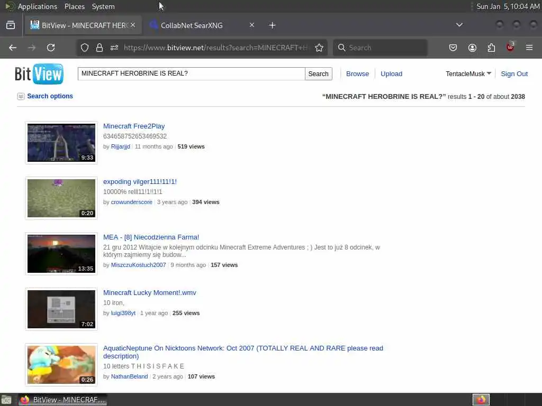Close the BitView tab
Viewport: 542px width, 406px height.
pos(133,25)
